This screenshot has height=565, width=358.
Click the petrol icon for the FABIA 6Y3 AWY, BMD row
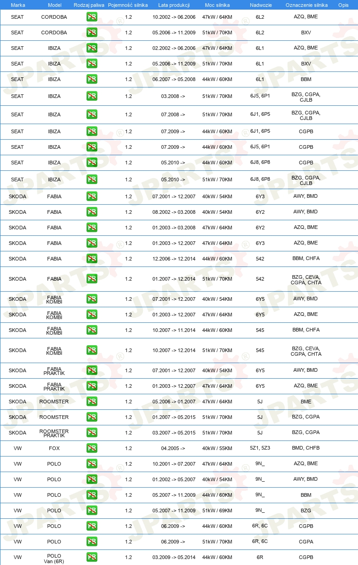coord(92,196)
